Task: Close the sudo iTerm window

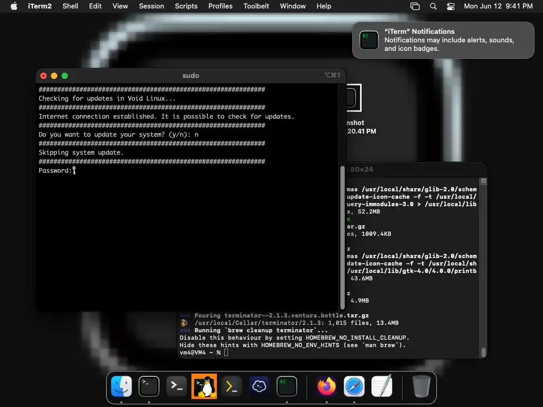Action: [x=43, y=76]
